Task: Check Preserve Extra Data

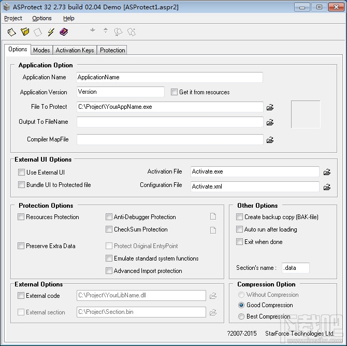Action: (21, 246)
